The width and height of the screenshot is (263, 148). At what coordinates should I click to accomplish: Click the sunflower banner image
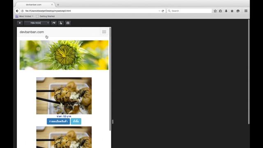(x=64, y=55)
